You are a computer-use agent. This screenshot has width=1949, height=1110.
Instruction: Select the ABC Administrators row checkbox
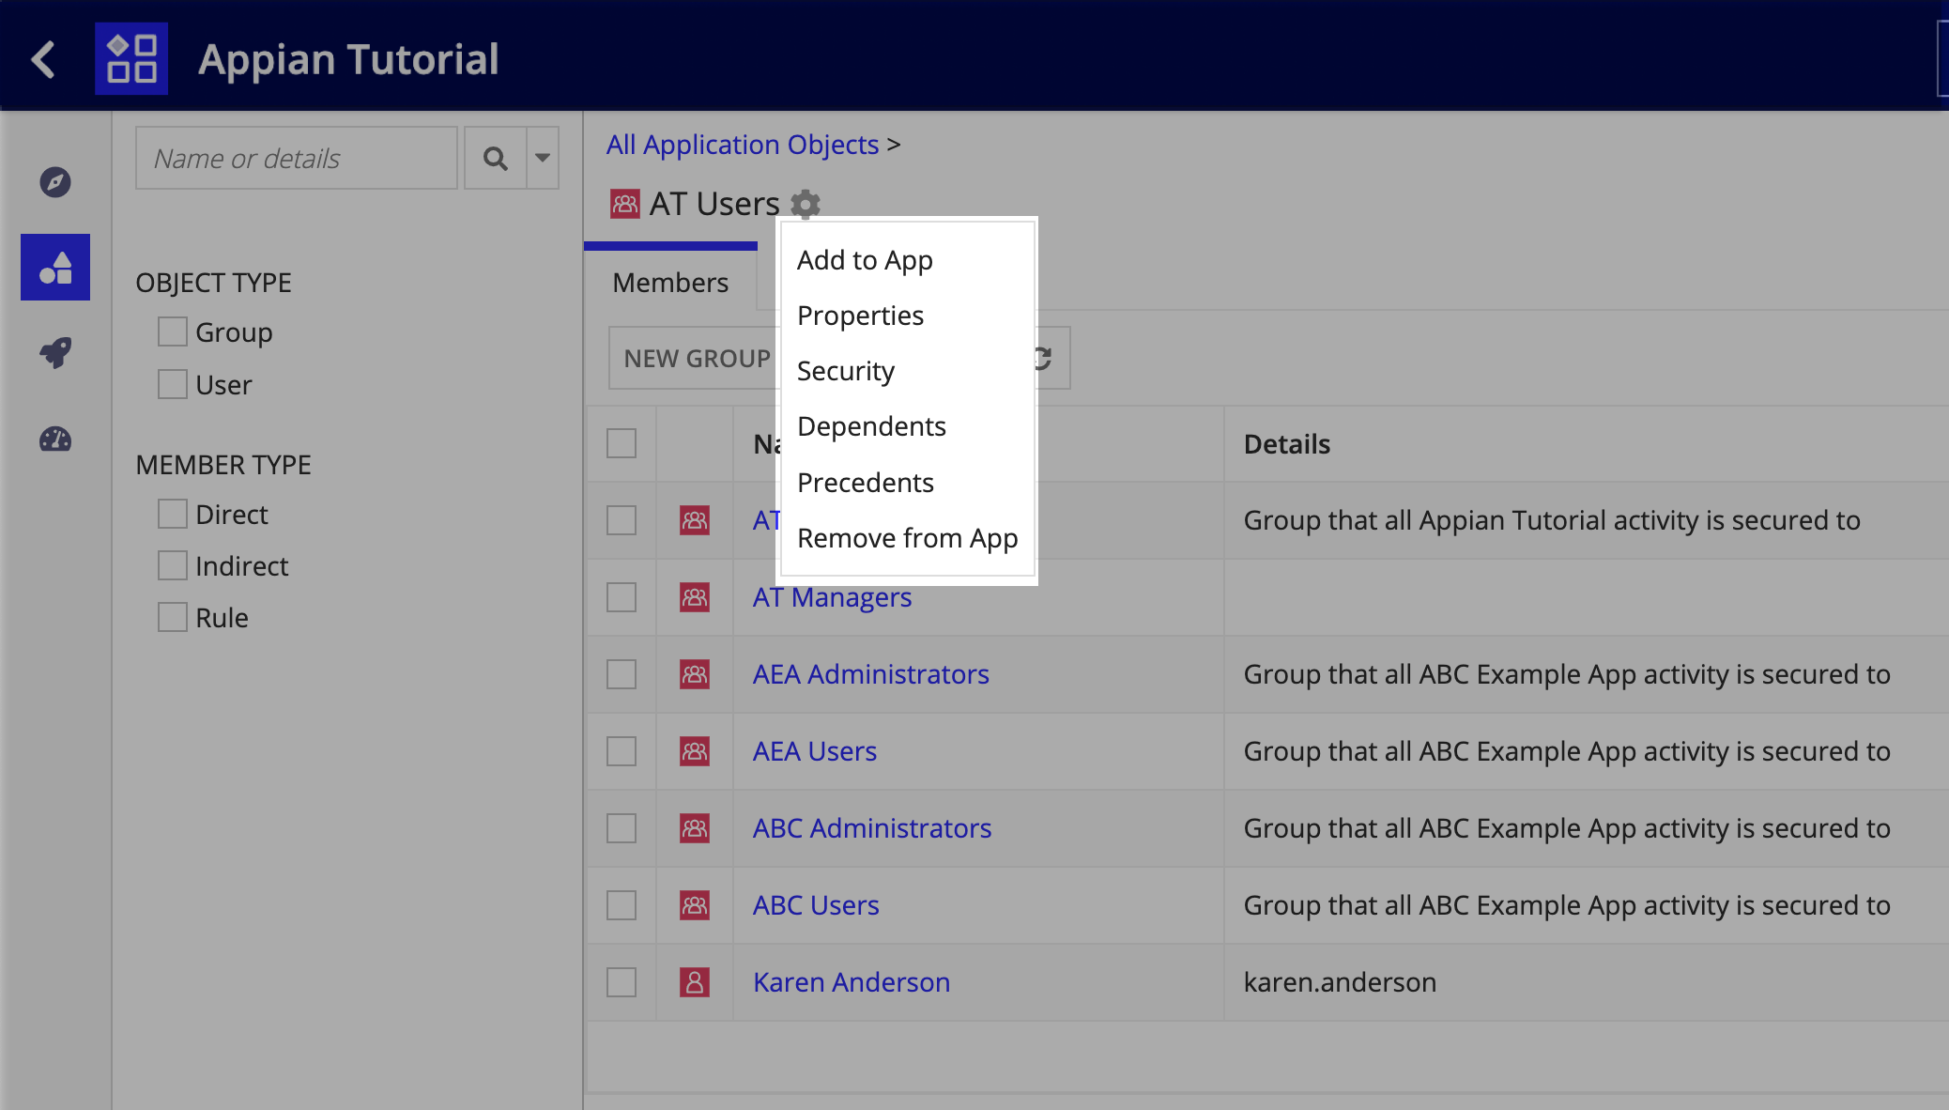622,828
